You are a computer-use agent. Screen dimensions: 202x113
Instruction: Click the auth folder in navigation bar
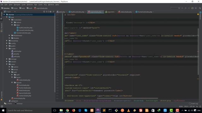point(29,8)
